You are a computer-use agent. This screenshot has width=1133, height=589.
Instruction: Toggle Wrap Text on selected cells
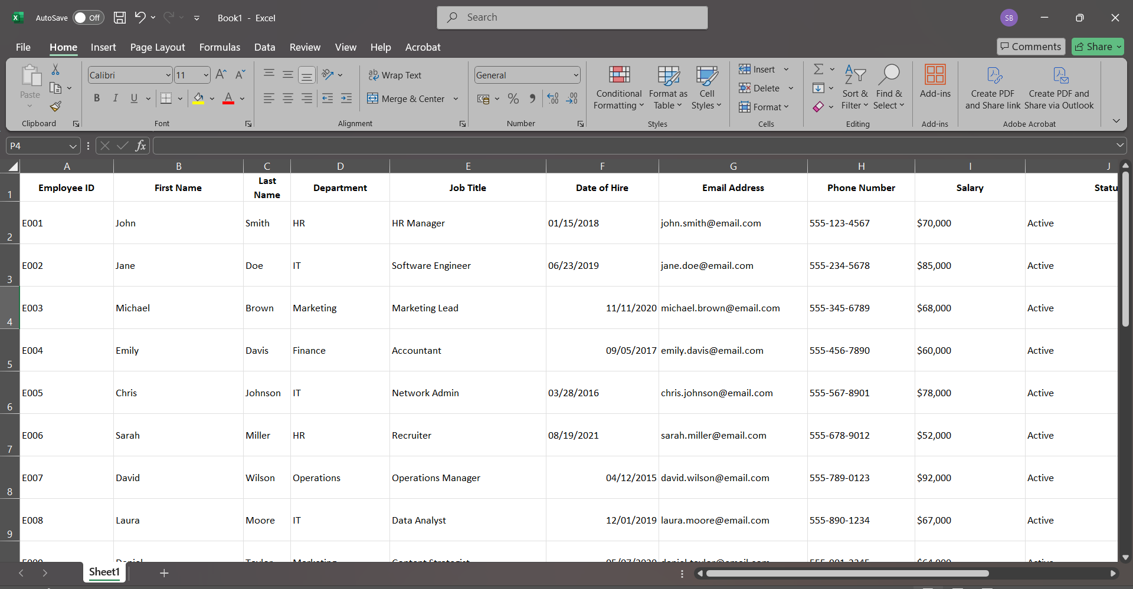pos(395,75)
